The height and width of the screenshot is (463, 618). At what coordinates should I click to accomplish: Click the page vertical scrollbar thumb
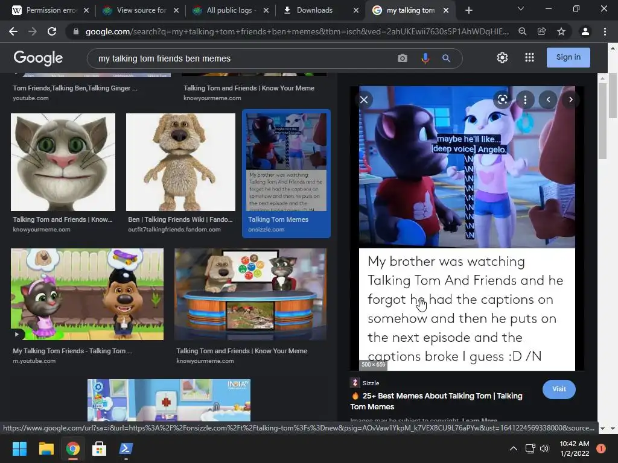613,96
